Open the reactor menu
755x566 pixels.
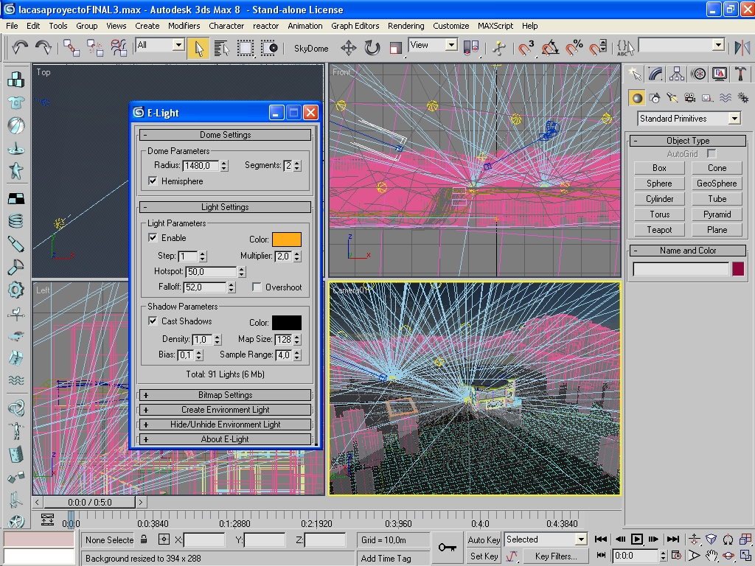coord(265,26)
